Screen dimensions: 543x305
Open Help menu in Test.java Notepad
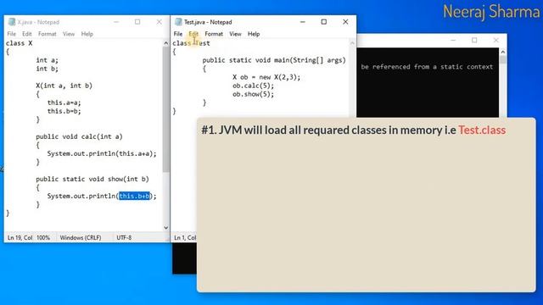(254, 34)
